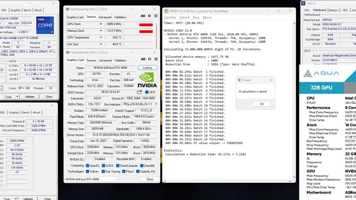Click the Close button in GPU-Z Graphics Card window
This screenshot has width=356, height=200.
pyautogui.click(x=150, y=179)
